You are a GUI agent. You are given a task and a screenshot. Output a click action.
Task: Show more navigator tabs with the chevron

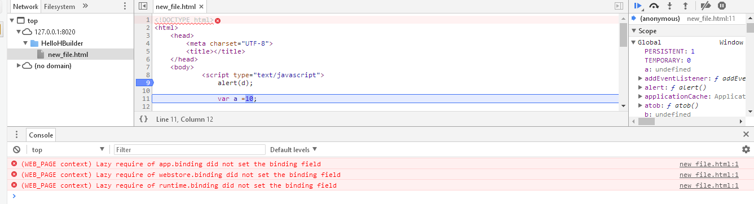pos(85,6)
